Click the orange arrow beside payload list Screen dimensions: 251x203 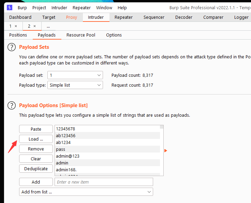[166, 150]
